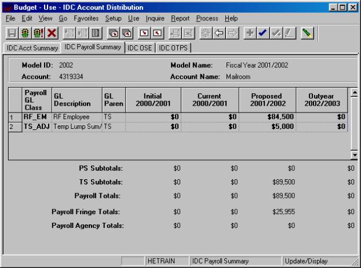The width and height of the screenshot is (361, 268).
Task: Select the Proposed $84,500 cell for RF_EM
Action: pos(267,117)
